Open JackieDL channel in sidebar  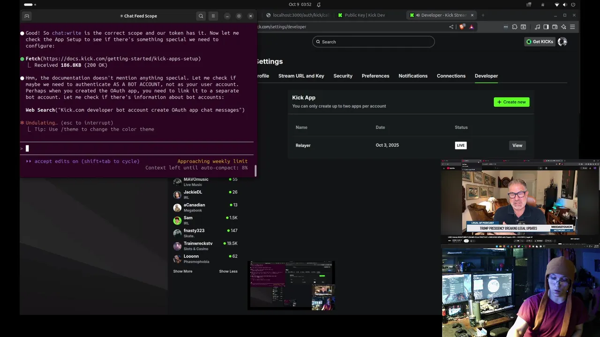click(x=205, y=195)
